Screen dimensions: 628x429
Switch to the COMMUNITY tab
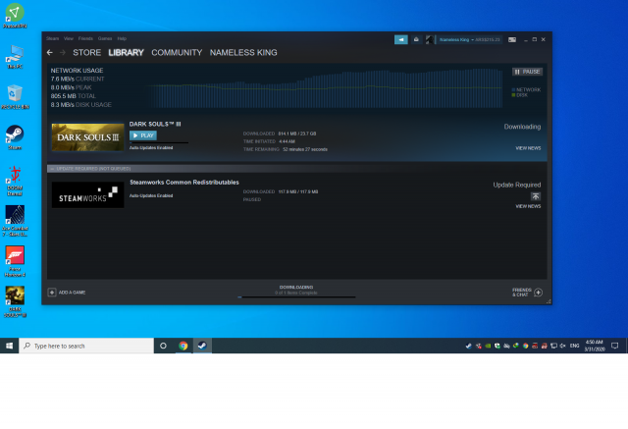[177, 52]
